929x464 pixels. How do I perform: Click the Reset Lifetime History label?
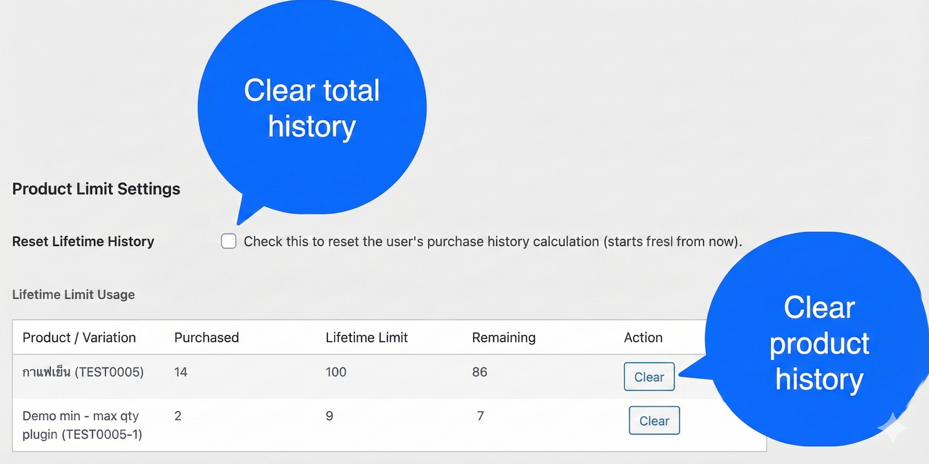(x=83, y=241)
